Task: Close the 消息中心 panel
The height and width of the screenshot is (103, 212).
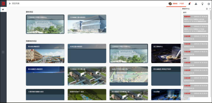Action: click(x=210, y=9)
